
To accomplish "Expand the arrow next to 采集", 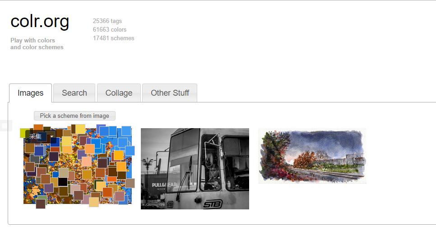I will tap(52, 136).
